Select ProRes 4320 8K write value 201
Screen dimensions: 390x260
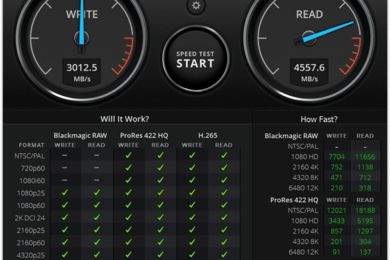tap(337, 242)
